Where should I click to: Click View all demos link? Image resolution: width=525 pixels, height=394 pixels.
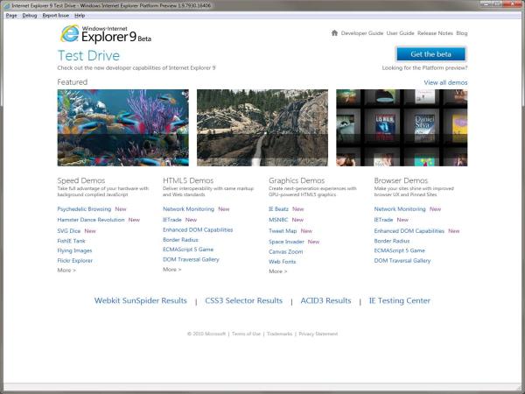click(x=445, y=82)
